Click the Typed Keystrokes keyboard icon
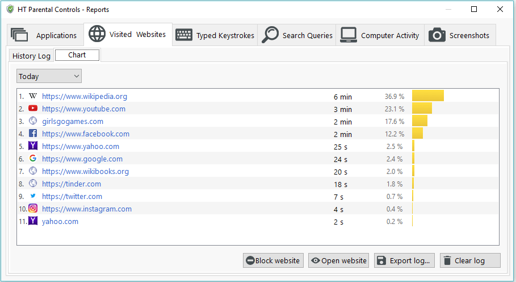The width and height of the screenshot is (516, 282). (183, 35)
